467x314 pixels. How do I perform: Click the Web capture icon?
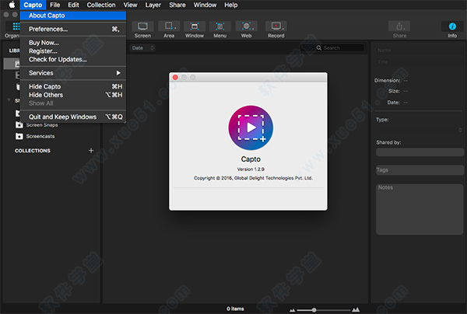tap(246, 26)
